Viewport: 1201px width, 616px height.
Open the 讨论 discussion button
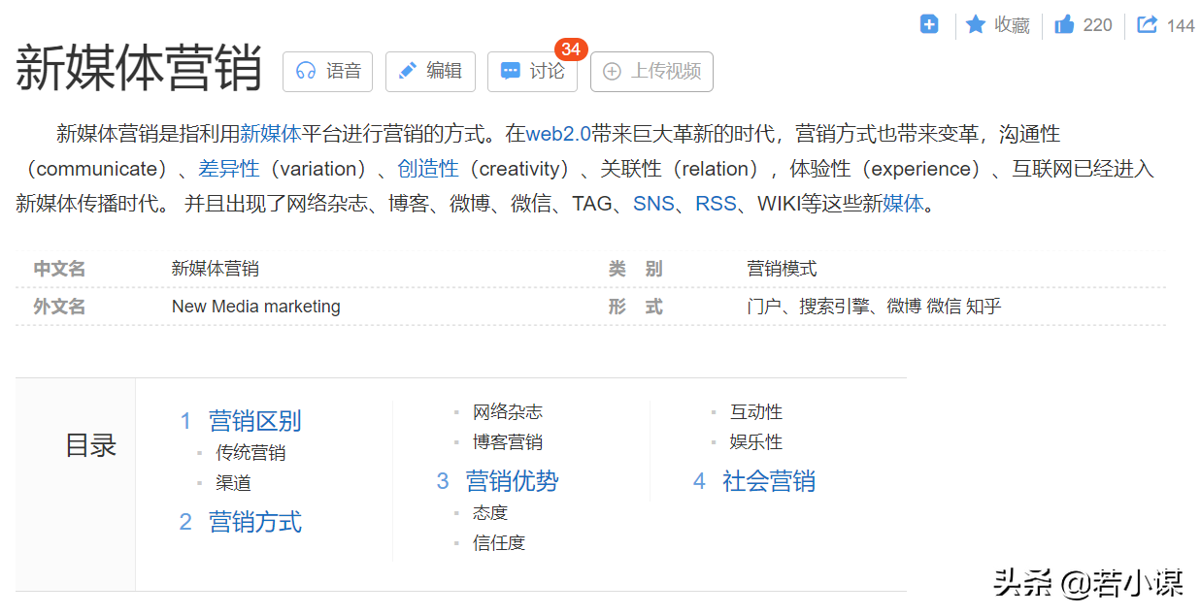tap(532, 71)
